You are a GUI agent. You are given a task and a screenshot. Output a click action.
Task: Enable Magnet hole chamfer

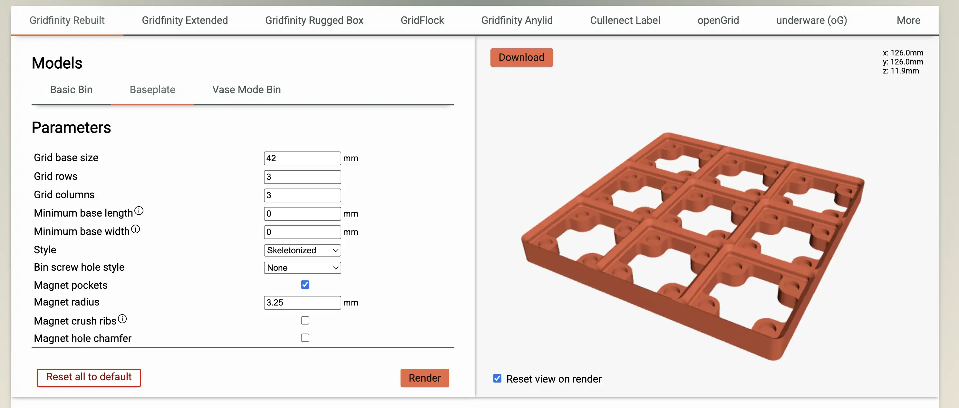tap(305, 338)
